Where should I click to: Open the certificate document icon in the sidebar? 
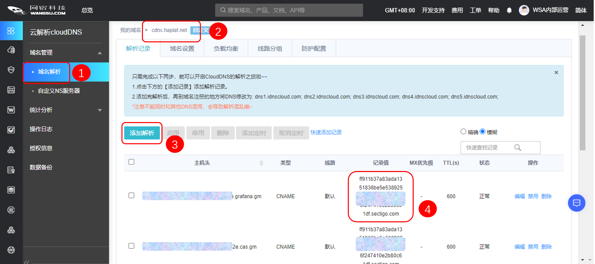pos(11,170)
